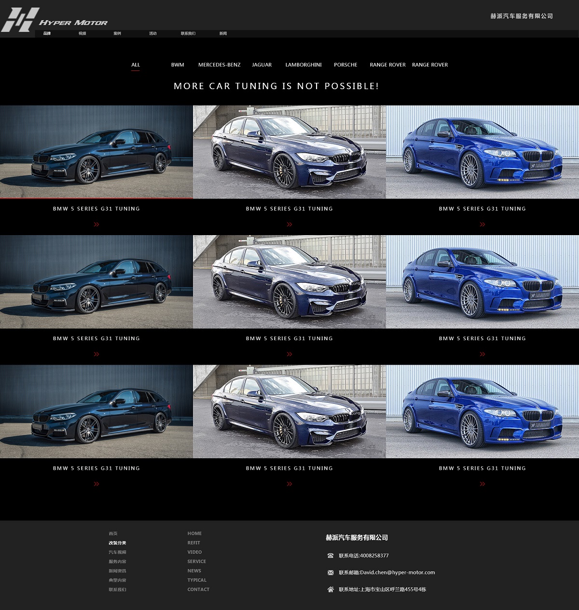Click the SERVICE footer link
579x610 pixels.
[x=196, y=561]
